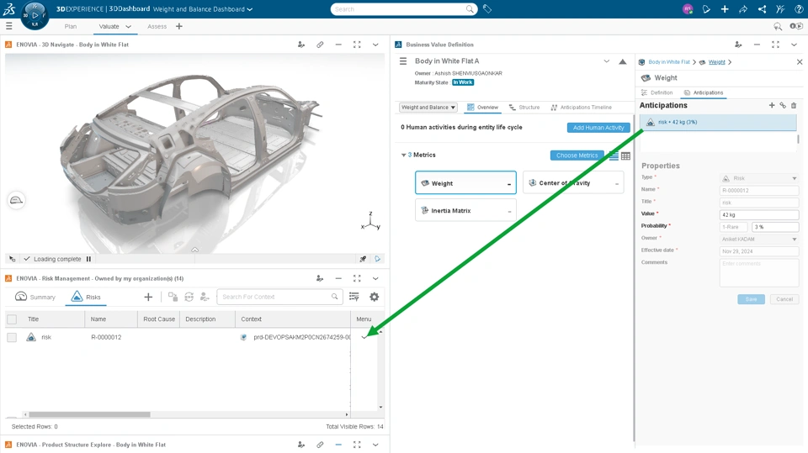Open the help question mark icon
This screenshot has height=453, width=808.
[x=799, y=8]
